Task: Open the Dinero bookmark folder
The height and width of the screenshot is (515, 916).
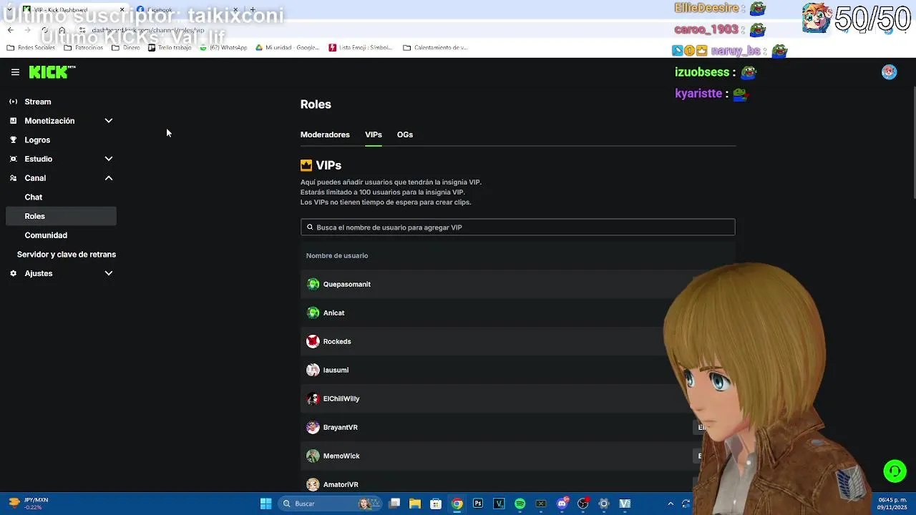Action: click(126, 48)
